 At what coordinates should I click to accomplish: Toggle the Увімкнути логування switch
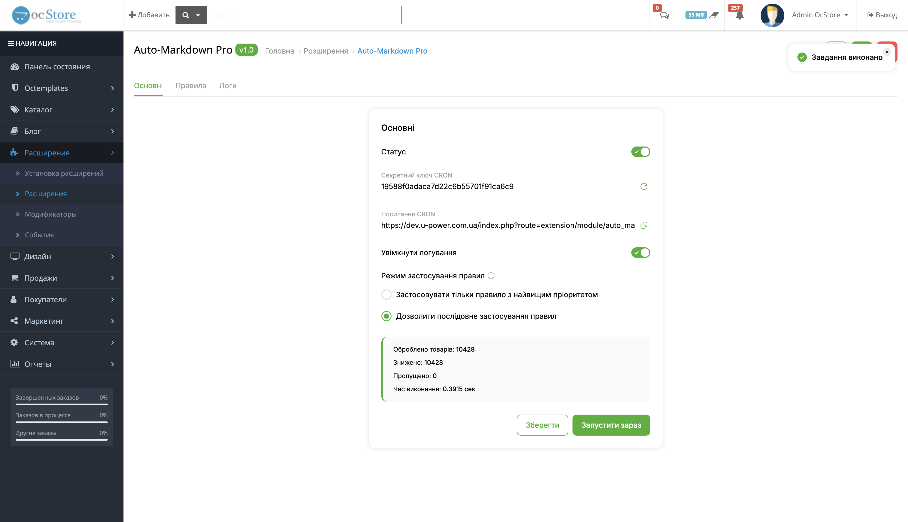tap(641, 252)
